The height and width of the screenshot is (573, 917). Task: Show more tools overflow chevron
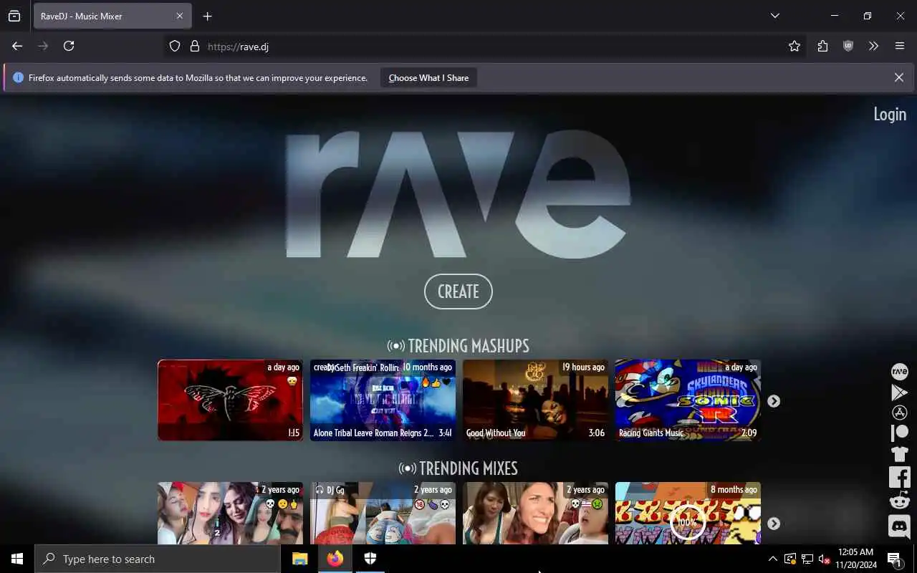[x=873, y=46]
